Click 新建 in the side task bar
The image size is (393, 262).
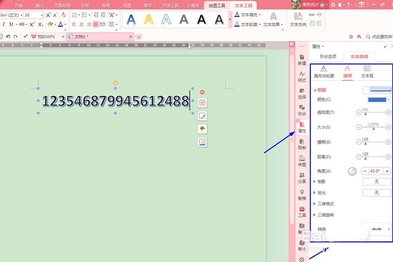[x=302, y=60]
